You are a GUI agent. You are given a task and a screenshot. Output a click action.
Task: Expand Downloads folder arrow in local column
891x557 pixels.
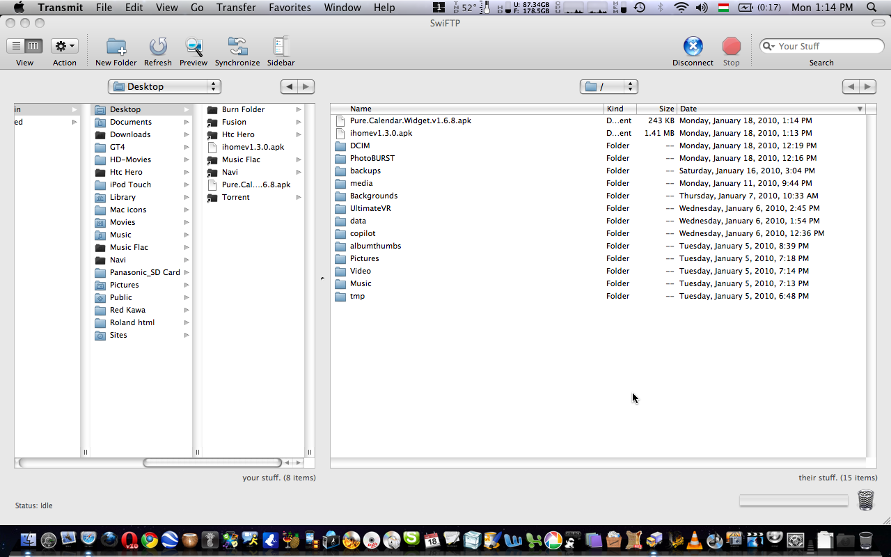pyautogui.click(x=187, y=134)
